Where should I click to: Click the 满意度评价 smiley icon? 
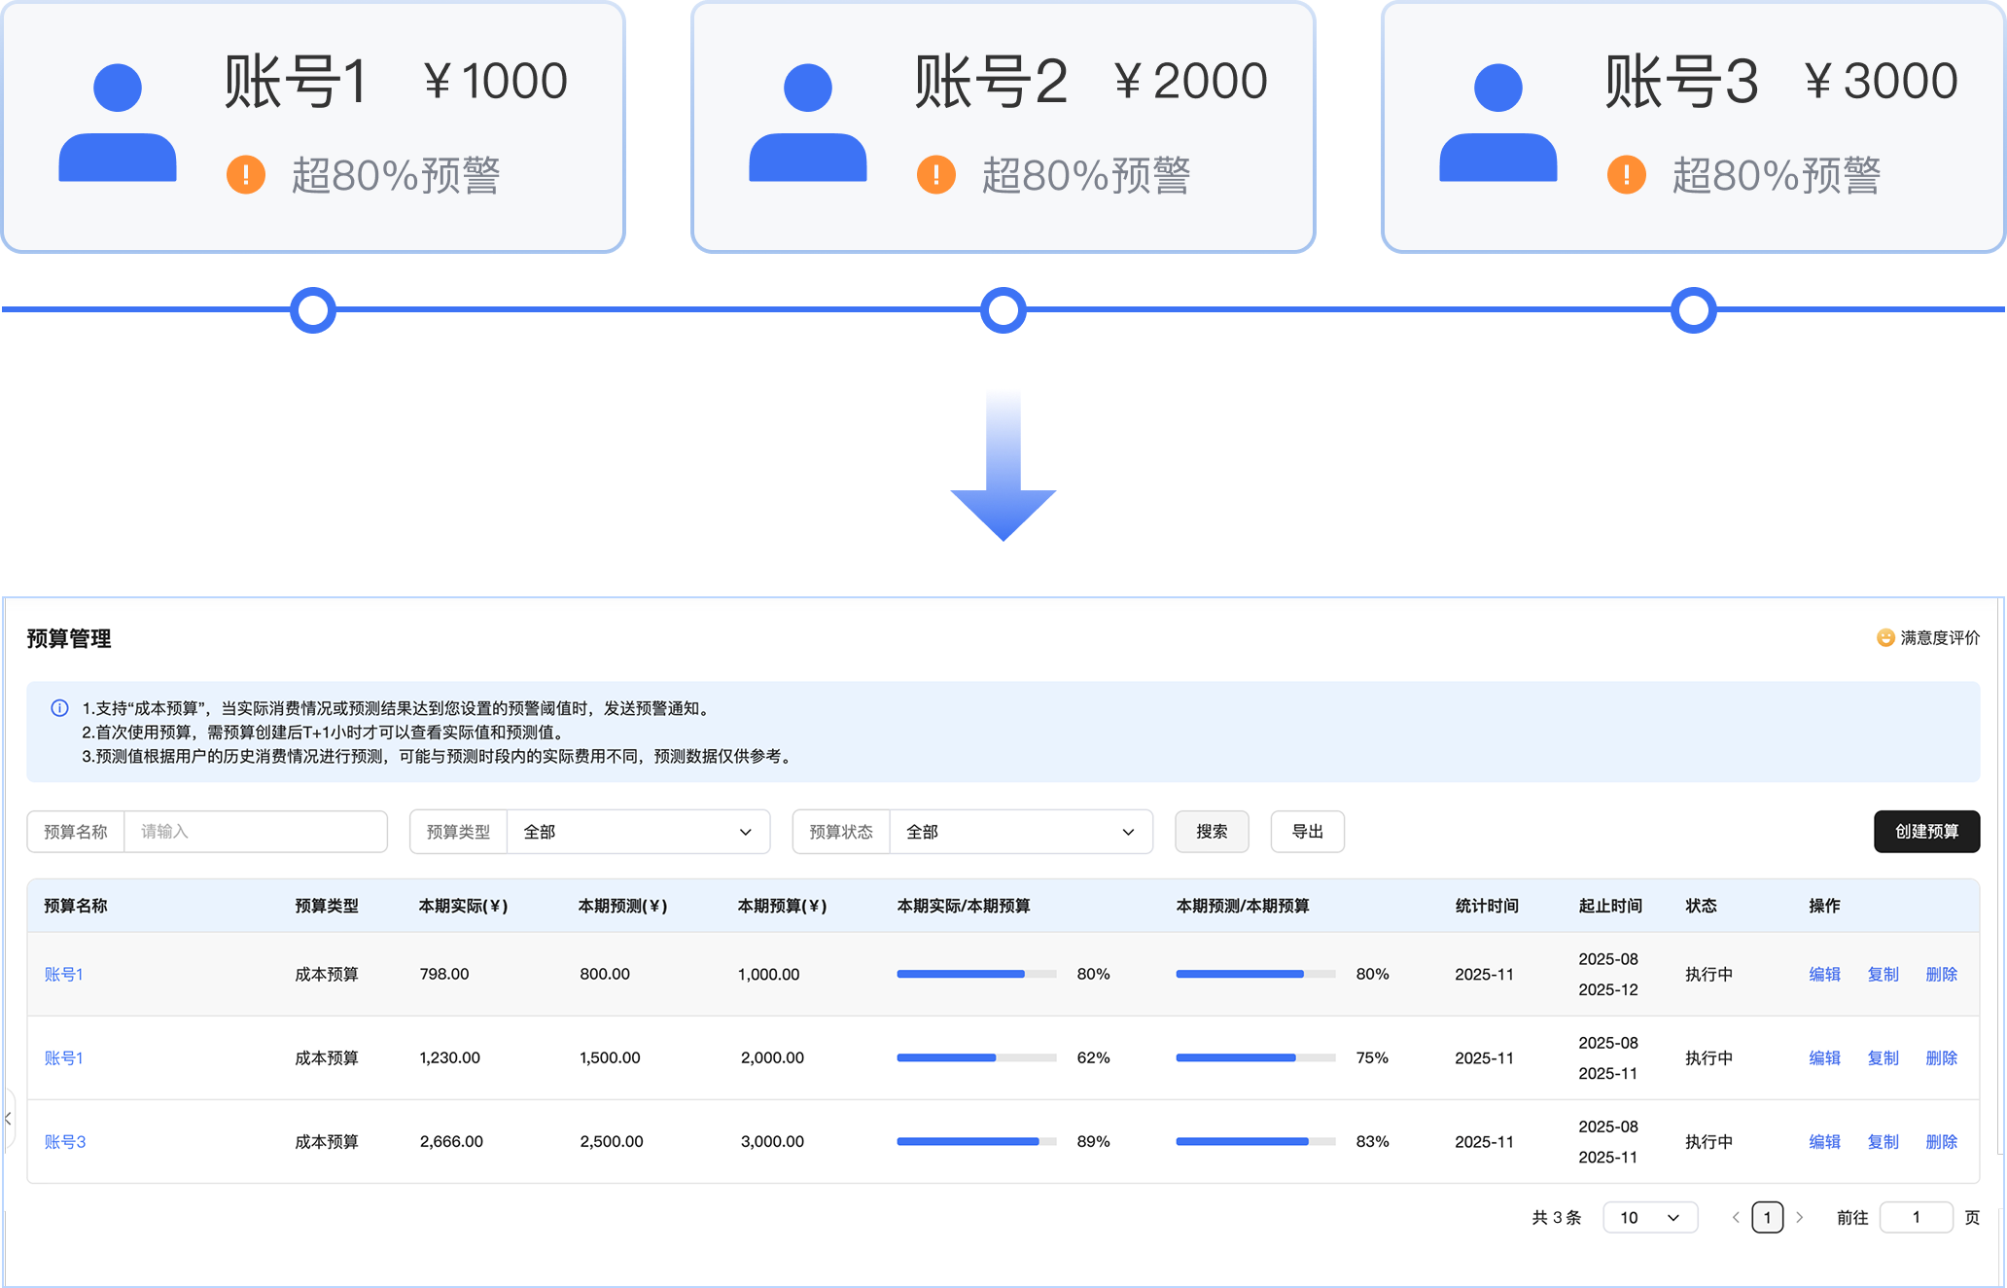1884,638
